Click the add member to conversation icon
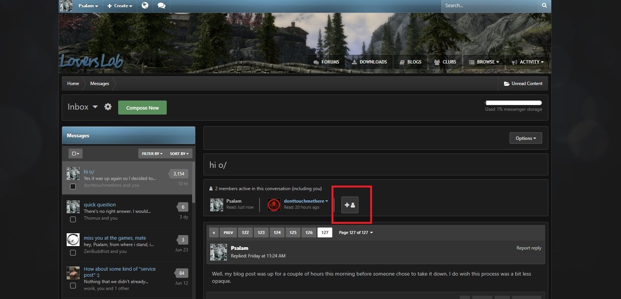The width and height of the screenshot is (621, 299). (350, 205)
